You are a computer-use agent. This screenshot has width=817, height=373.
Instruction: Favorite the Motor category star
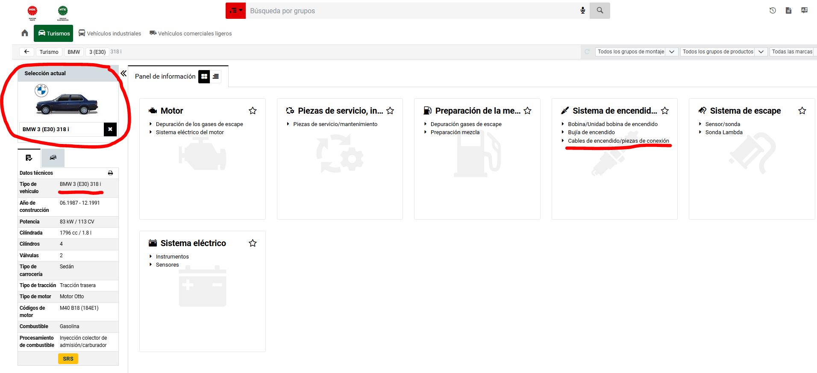253,111
